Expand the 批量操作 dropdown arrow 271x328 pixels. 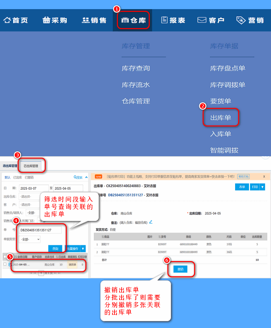pyautogui.click(x=83, y=249)
